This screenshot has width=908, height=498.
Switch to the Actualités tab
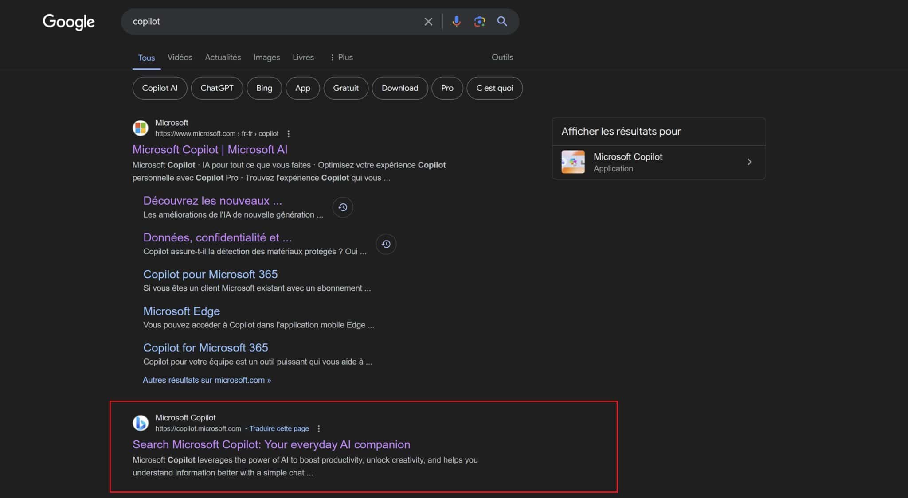pos(223,57)
